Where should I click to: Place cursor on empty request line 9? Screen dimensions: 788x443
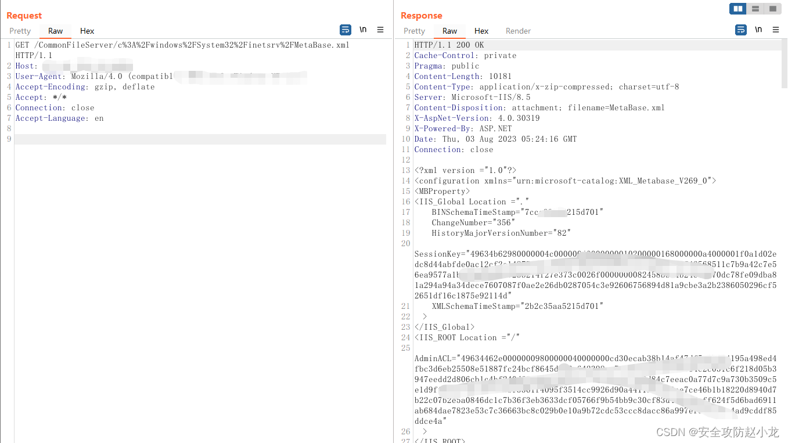(200, 139)
